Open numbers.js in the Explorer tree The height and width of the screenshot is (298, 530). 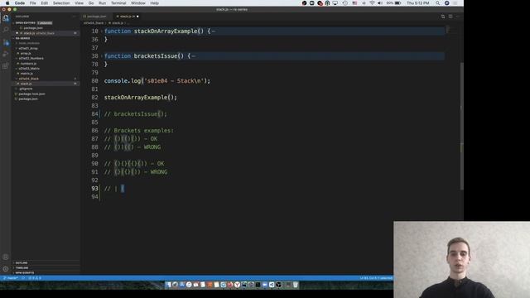28,64
